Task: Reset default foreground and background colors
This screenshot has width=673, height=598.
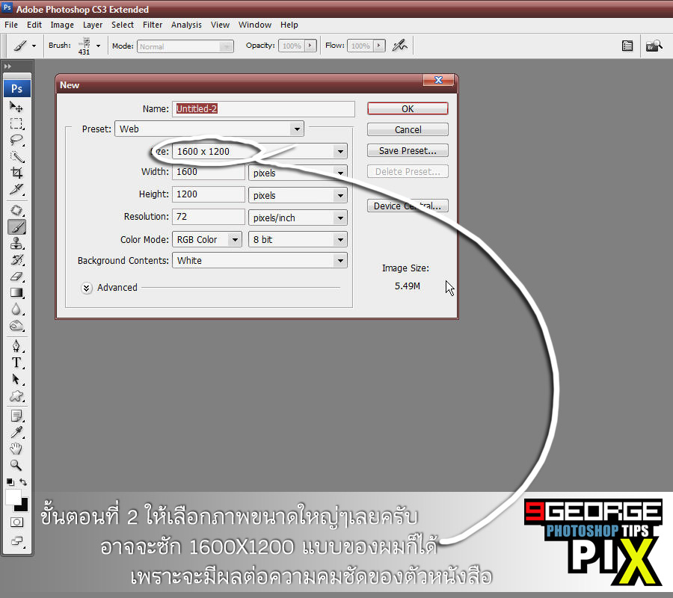Action: click(x=10, y=482)
